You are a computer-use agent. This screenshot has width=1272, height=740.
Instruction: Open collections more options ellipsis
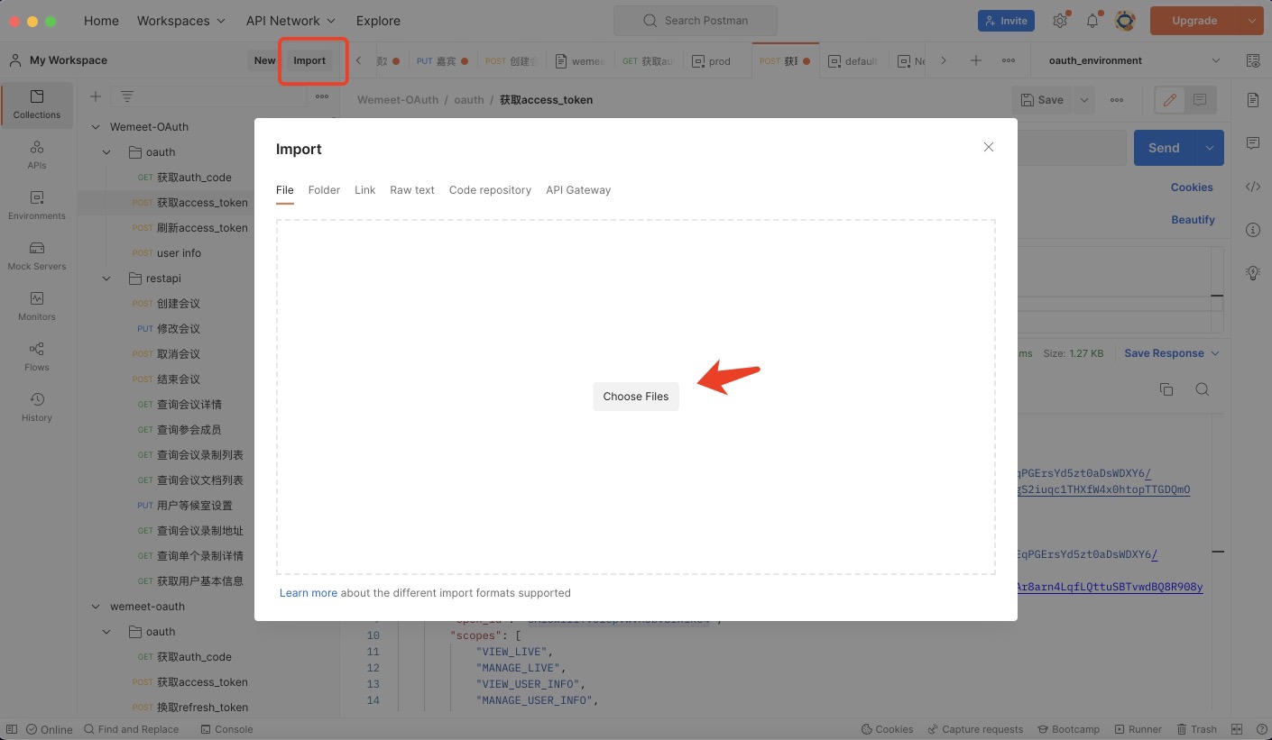(322, 96)
